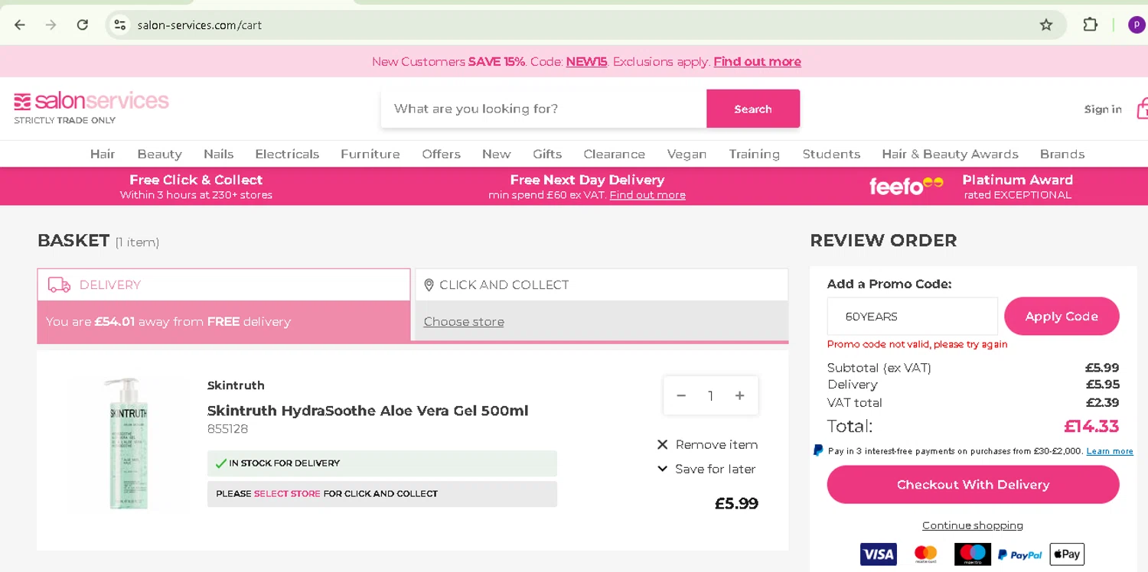Screen dimensions: 1148x572
Task: Open the Electricals menu
Action: (x=287, y=154)
